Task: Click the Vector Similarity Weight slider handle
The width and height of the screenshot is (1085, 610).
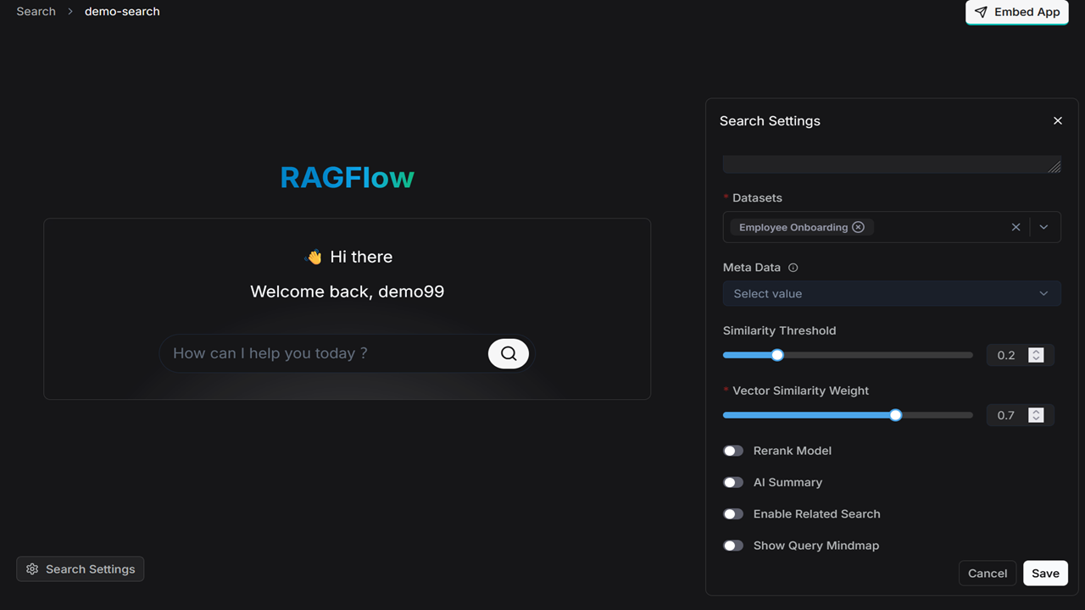Action: click(896, 415)
